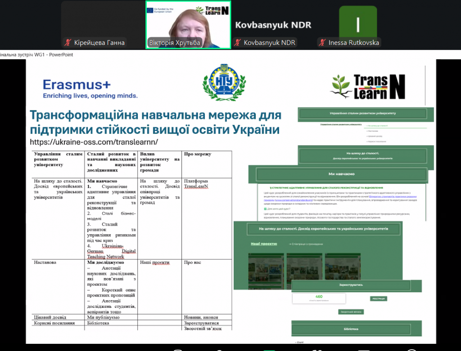This screenshot has width=461, height=351.
Task: Click the 460 registered count box
Action: tap(319, 298)
